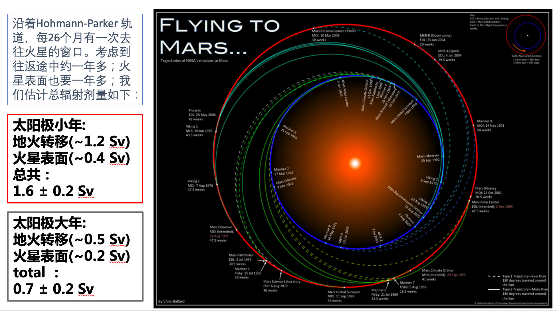
Task: Click the "MER-B (Opportunity)" EDL label
Action: pos(435,40)
